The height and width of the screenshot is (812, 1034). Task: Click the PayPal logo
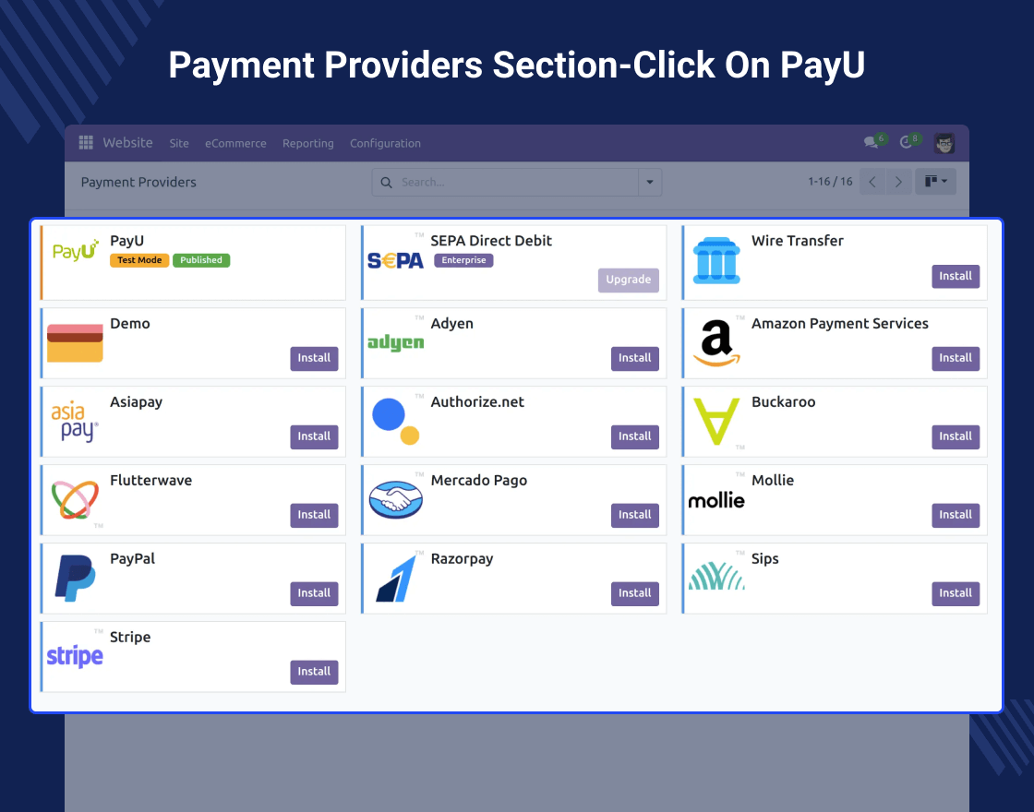[75, 578]
